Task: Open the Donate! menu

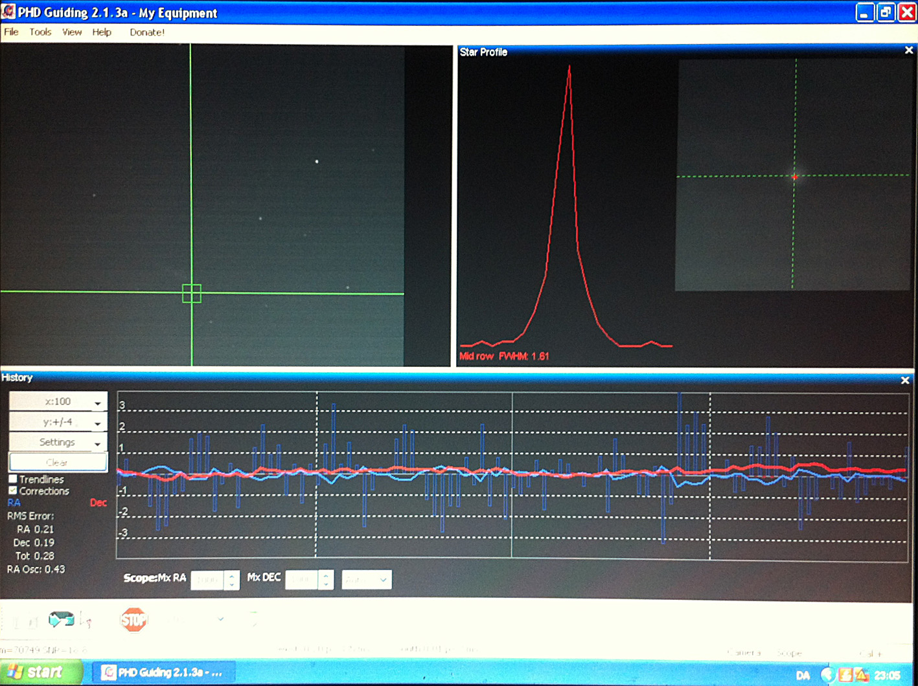Action: [147, 32]
